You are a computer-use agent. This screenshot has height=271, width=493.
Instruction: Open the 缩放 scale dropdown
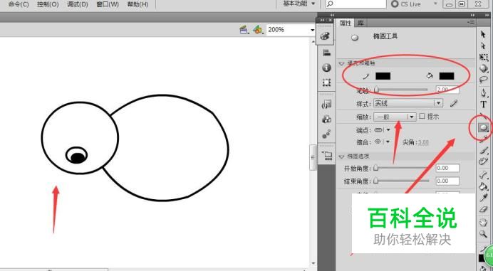(x=395, y=117)
